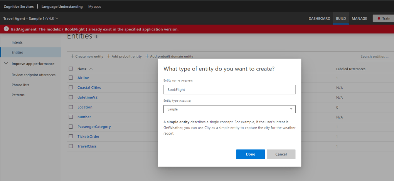This screenshot has width=394, height=181.
Task: Open the MANAGE tab
Action: click(359, 18)
